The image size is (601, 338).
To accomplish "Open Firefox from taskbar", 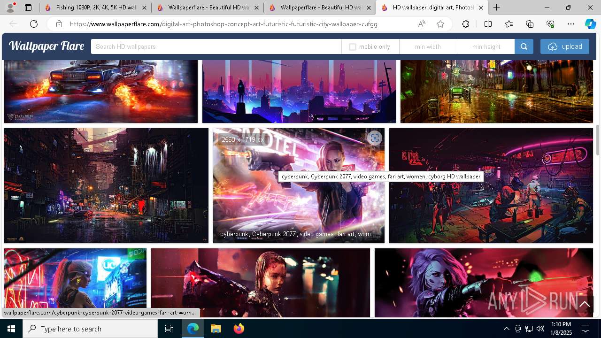I will (x=239, y=329).
